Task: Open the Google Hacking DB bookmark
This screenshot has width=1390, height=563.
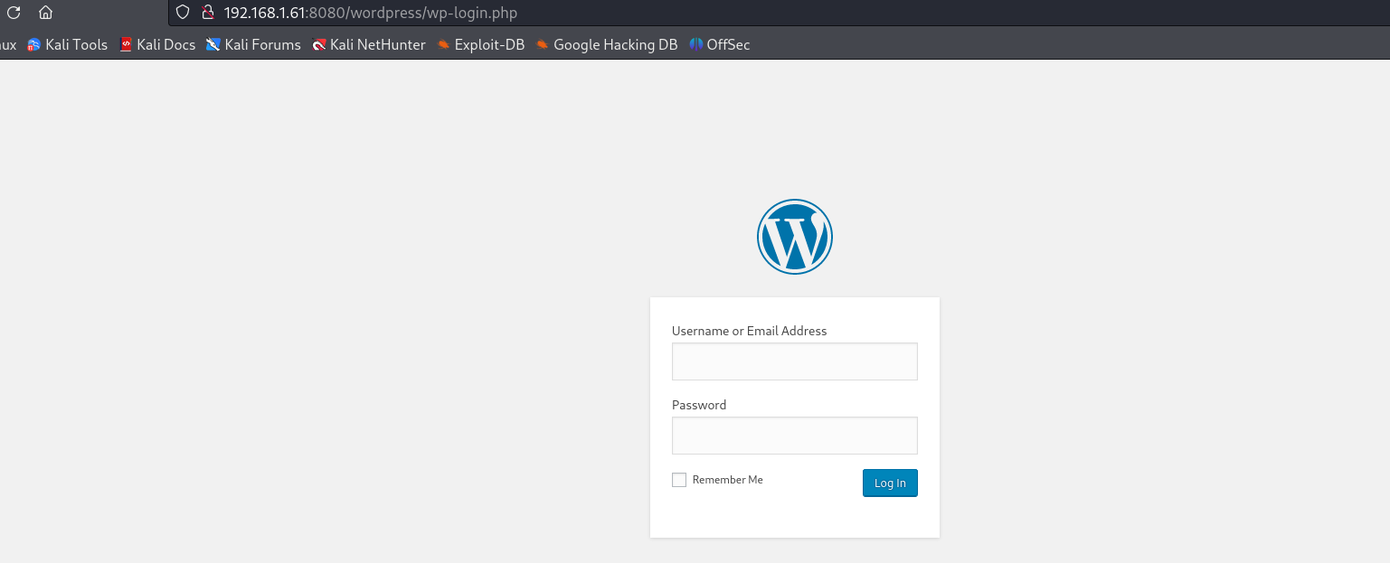Action: pyautogui.click(x=606, y=44)
